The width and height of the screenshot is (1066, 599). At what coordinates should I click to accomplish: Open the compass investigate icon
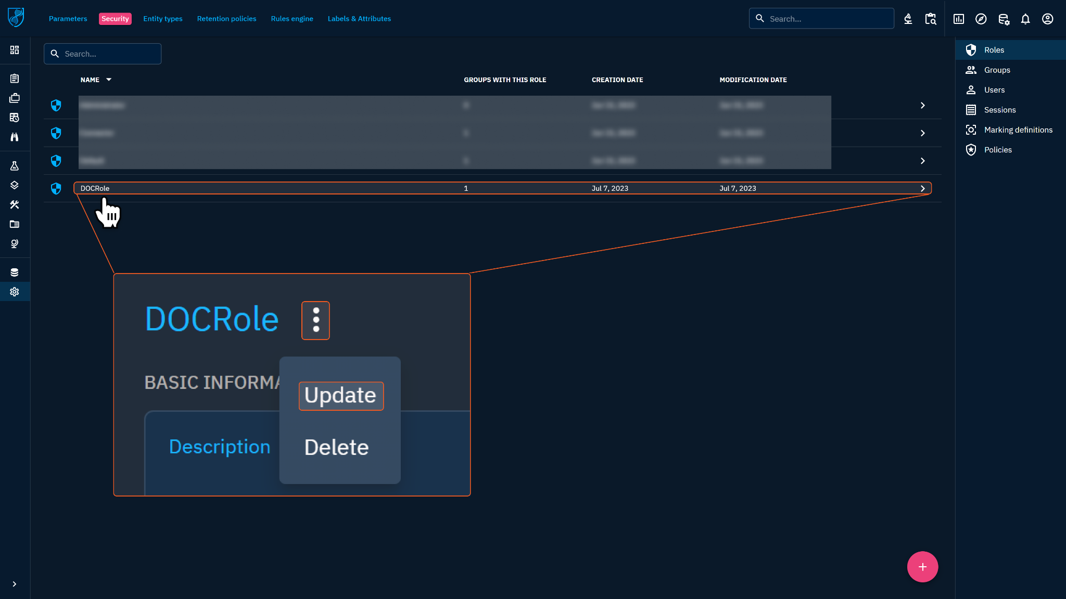point(981,19)
